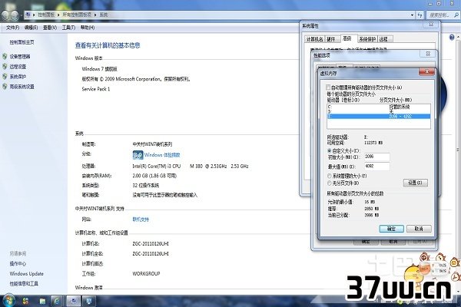This screenshot has height=307, width=461.
Task: Click the 最大值 input field
Action: 377,167
